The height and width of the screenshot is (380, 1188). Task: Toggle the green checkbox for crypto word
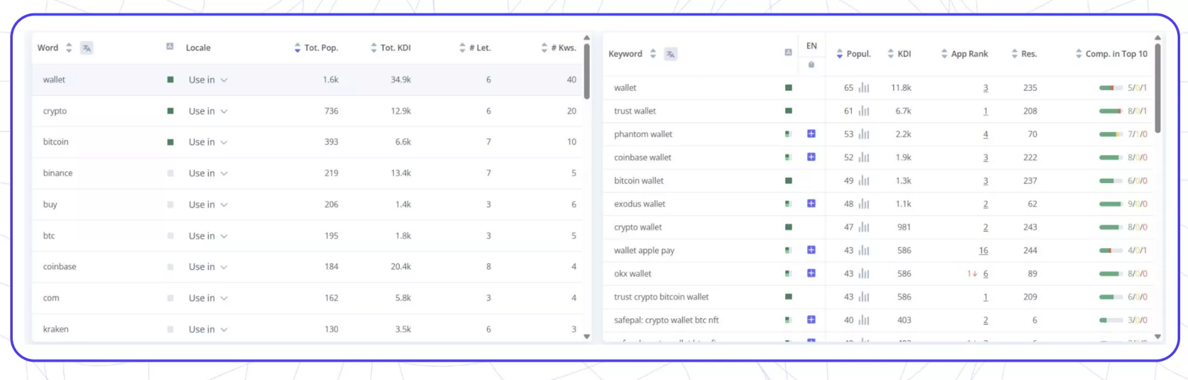point(170,111)
